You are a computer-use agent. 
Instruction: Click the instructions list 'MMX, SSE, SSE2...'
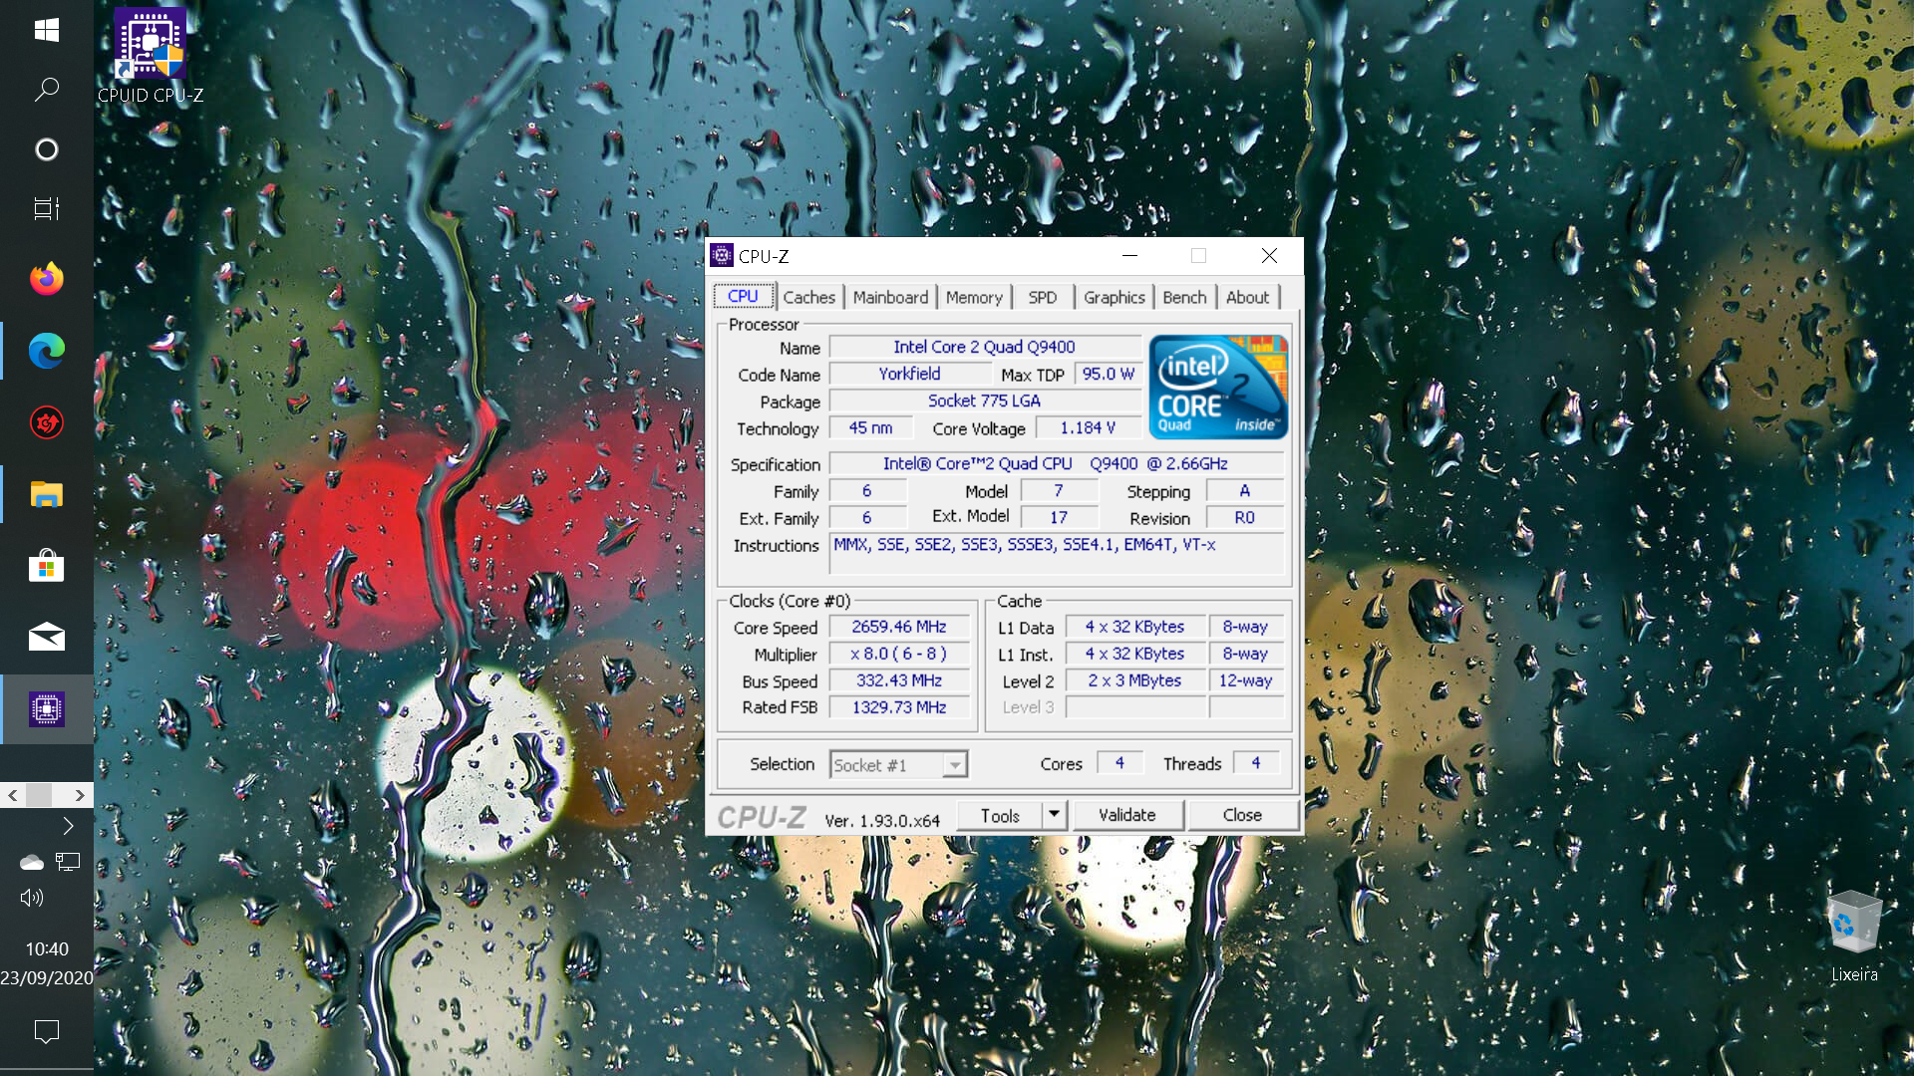pos(1056,553)
